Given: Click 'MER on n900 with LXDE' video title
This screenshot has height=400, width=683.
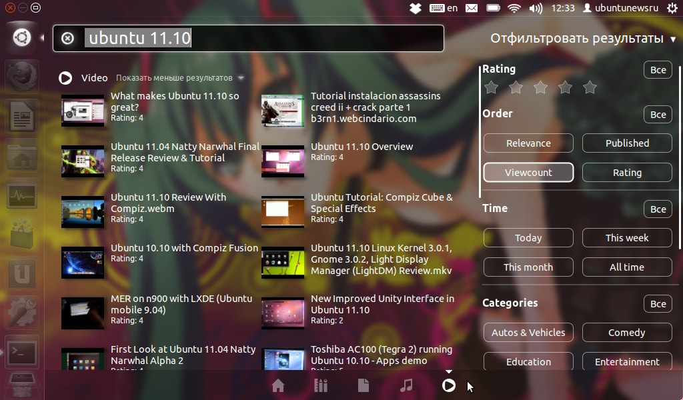Looking at the screenshot, I should pos(181,304).
